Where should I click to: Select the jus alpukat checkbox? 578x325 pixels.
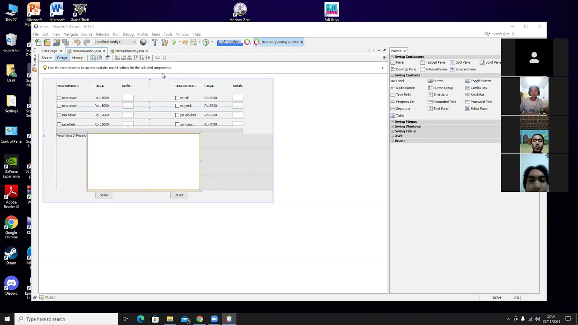(177, 115)
